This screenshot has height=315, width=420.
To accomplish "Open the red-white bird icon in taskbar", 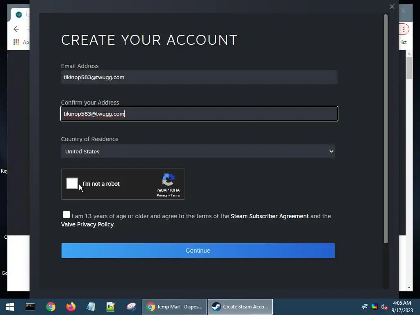I will click(x=131, y=307).
